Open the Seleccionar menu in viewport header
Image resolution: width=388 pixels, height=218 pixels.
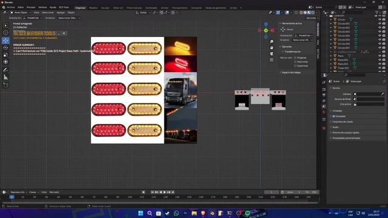tap(48, 12)
